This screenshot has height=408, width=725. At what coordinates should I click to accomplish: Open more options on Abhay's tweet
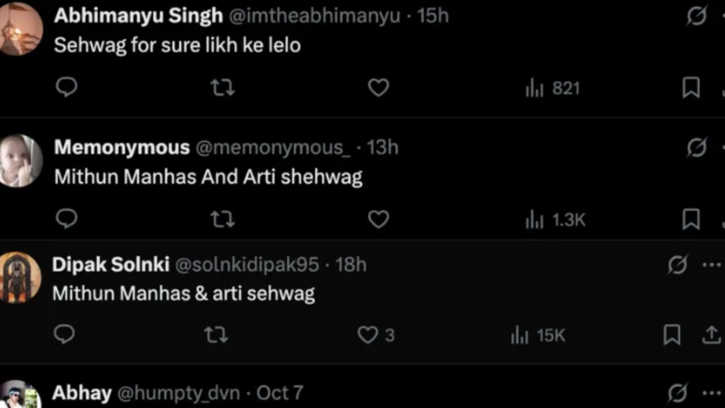(711, 393)
